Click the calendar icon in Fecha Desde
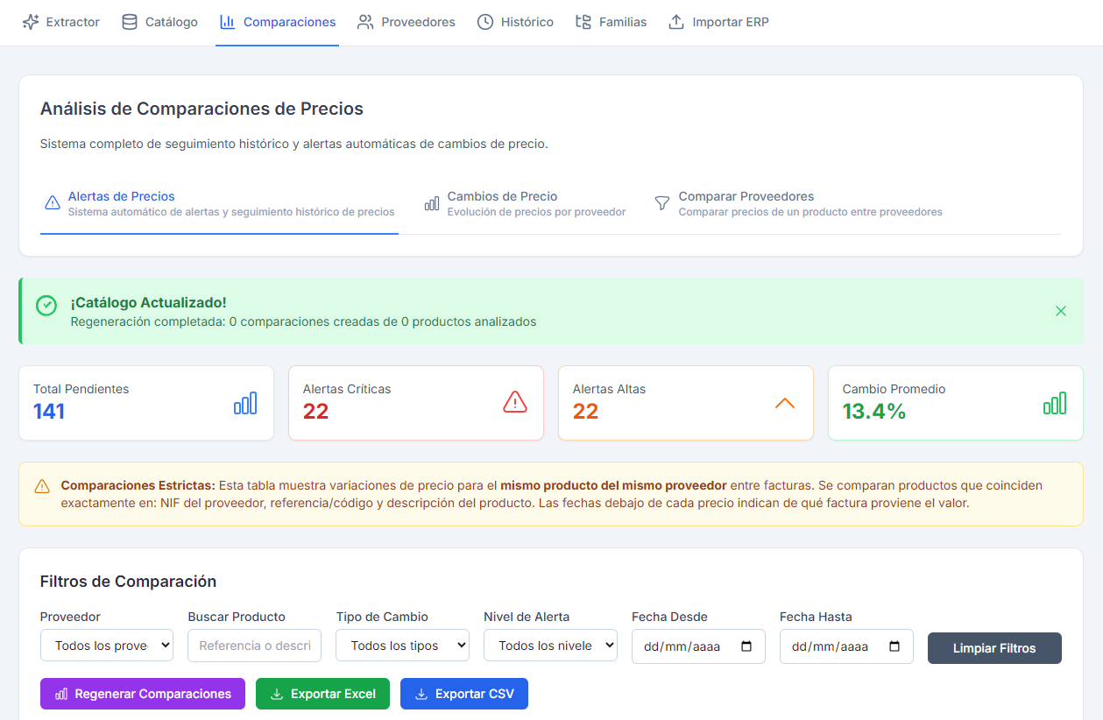The height and width of the screenshot is (720, 1103). click(x=747, y=646)
